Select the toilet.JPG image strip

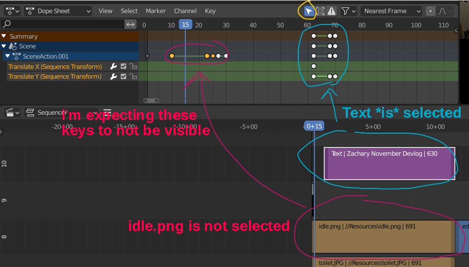[383, 262]
